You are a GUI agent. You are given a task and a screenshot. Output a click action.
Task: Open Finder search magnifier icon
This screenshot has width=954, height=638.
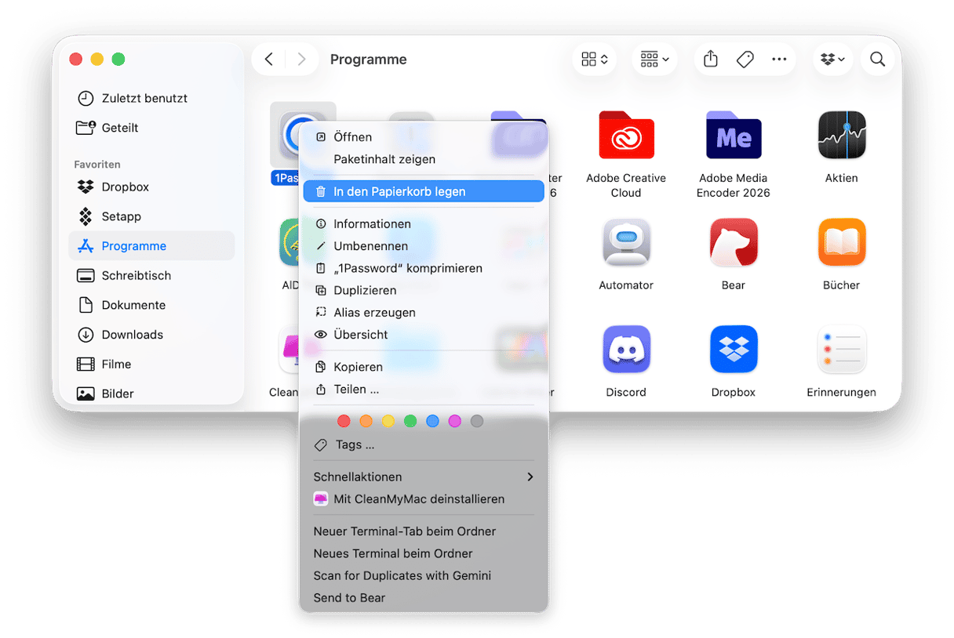pyautogui.click(x=877, y=60)
